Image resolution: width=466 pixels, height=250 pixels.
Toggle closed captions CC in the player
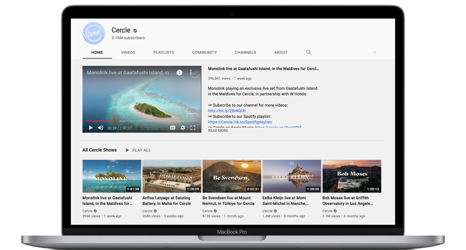(x=173, y=128)
